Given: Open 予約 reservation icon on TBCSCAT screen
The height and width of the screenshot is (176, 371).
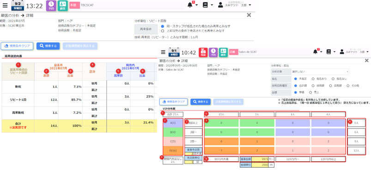Looking at the screenshot, I should click(51, 5).
